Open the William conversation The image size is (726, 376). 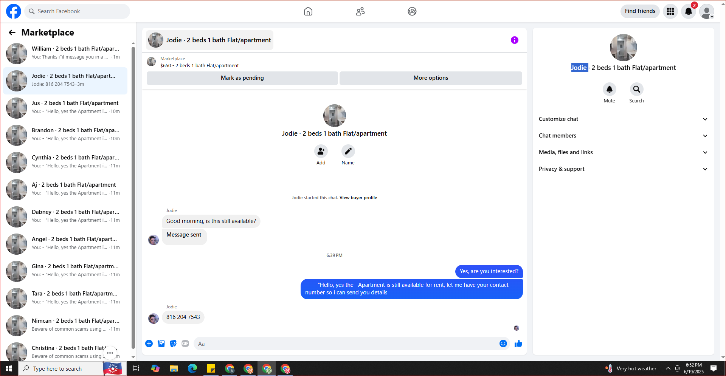[65, 54]
